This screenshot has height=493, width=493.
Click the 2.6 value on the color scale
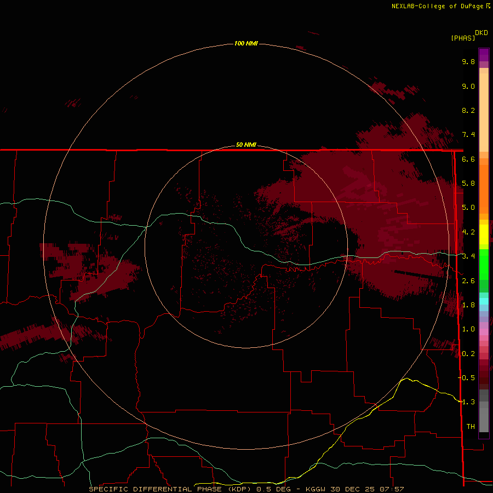click(x=468, y=281)
